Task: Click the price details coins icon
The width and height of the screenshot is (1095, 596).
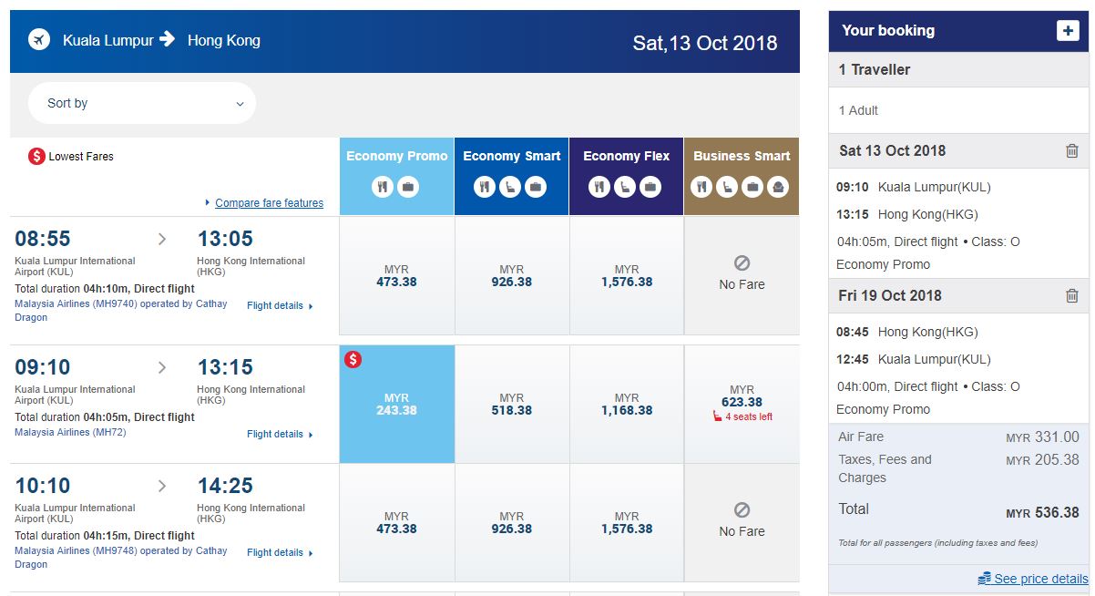Action: [984, 579]
